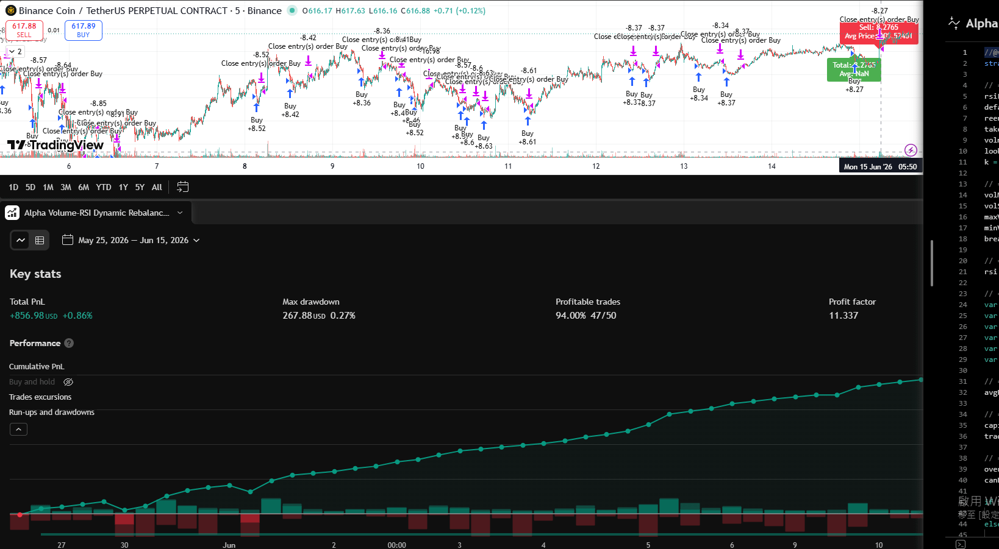Image resolution: width=999 pixels, height=549 pixels.
Task: Click the Binance Coin symbol logo
Action: click(x=11, y=10)
